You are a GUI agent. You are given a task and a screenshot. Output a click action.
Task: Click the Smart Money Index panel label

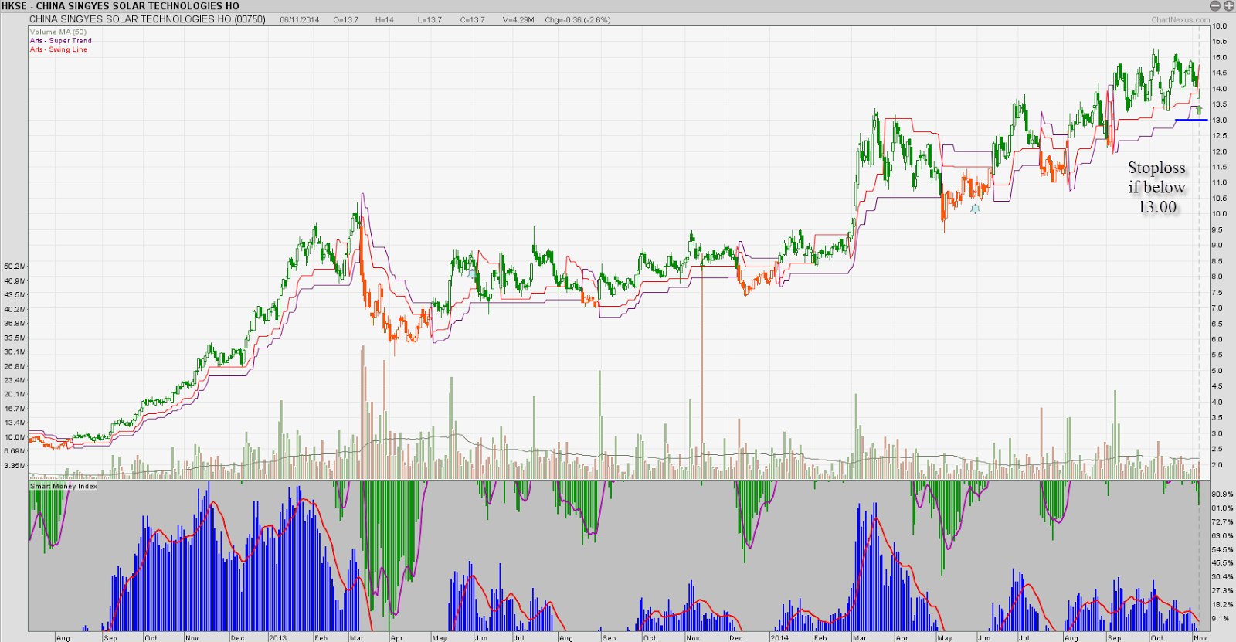coord(63,486)
